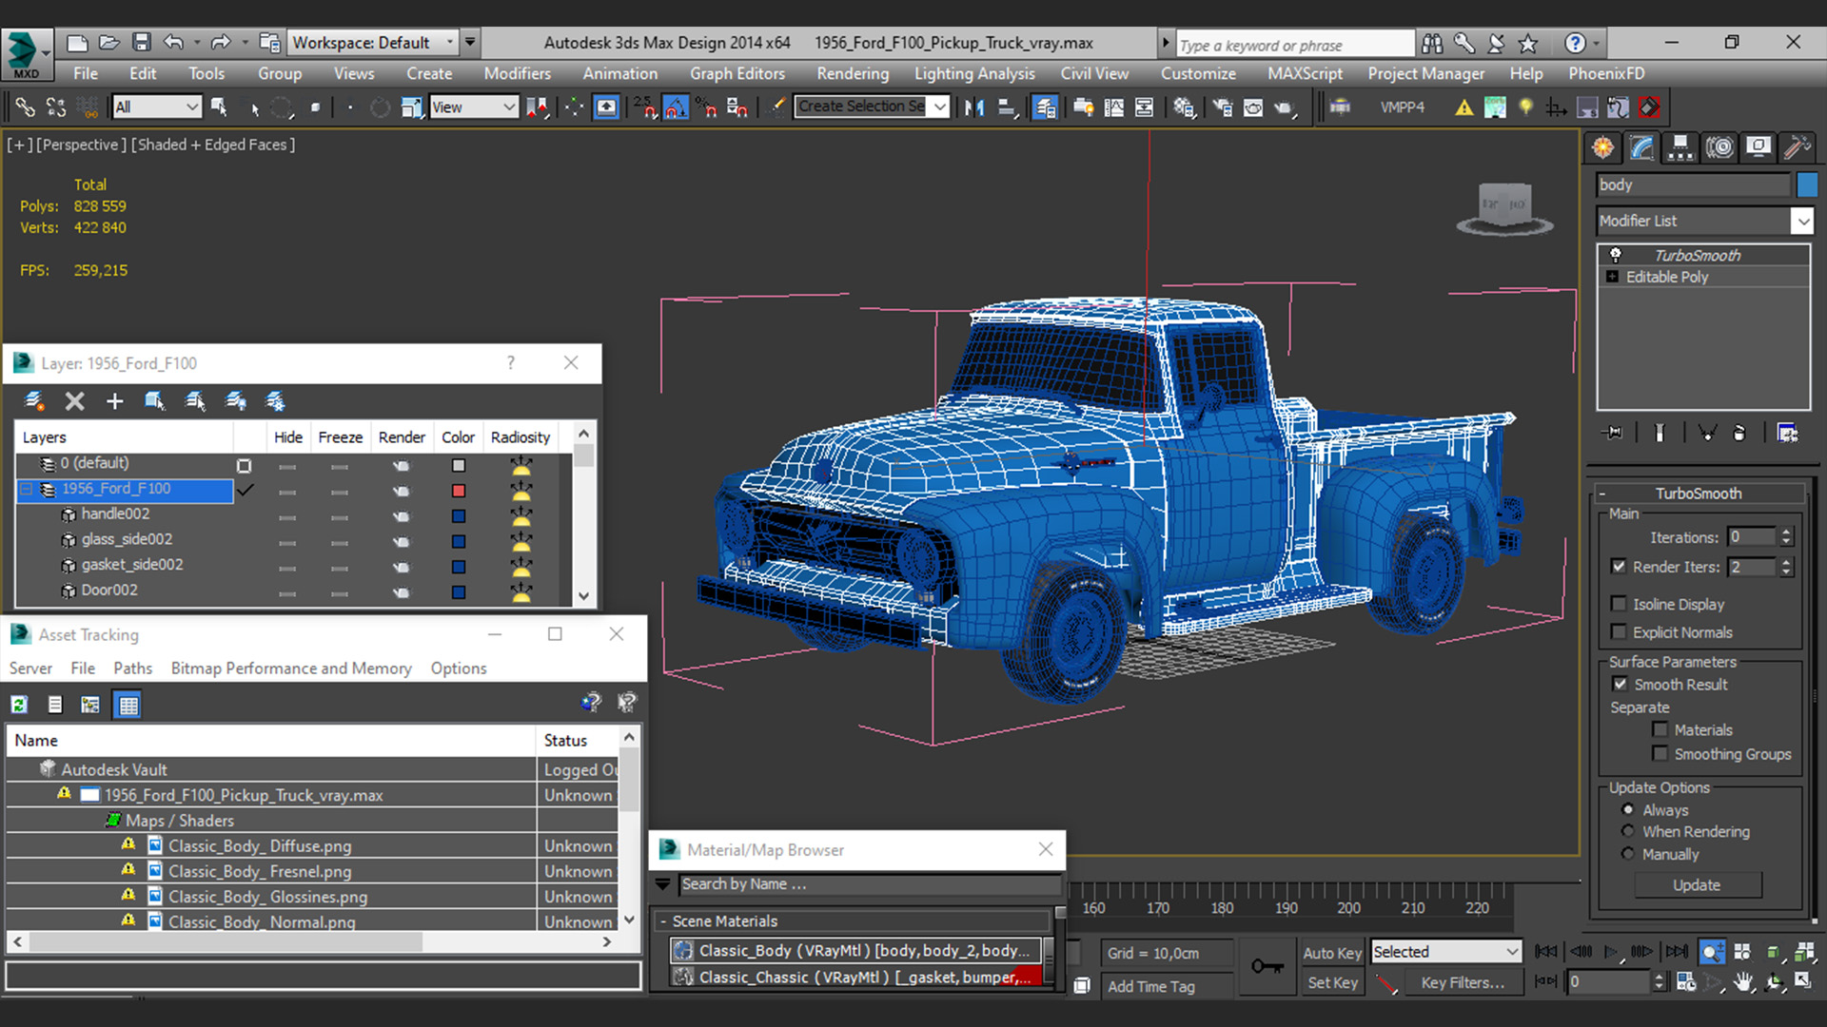Collapse the 1956_Ford_F100 layer
Screen dimensions: 1827x1027
tap(27, 489)
